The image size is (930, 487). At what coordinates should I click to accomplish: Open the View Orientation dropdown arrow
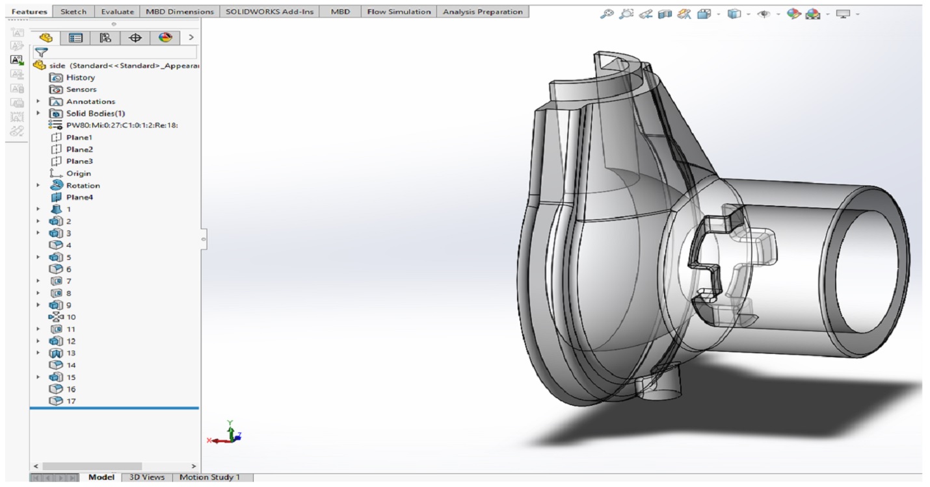click(x=717, y=14)
